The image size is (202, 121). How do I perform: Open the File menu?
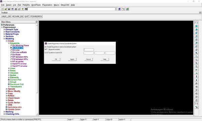point(3,5)
